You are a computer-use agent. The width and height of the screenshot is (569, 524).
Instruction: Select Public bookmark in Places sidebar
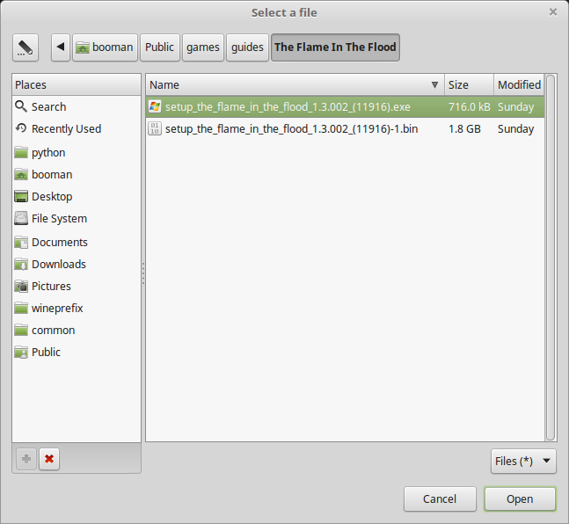tap(77, 352)
